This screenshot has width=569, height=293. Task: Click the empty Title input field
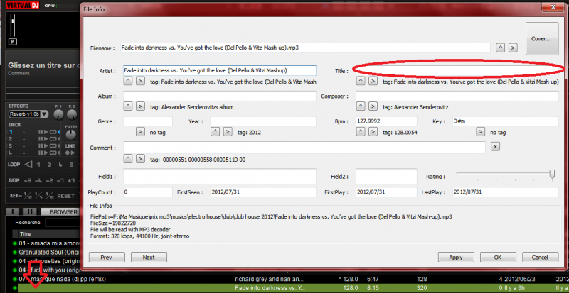click(457, 70)
